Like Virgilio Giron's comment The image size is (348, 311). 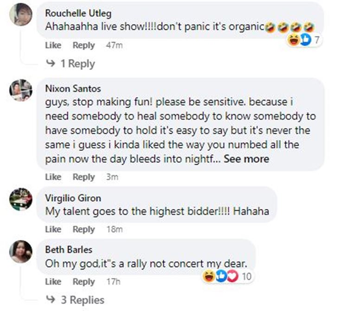point(53,229)
